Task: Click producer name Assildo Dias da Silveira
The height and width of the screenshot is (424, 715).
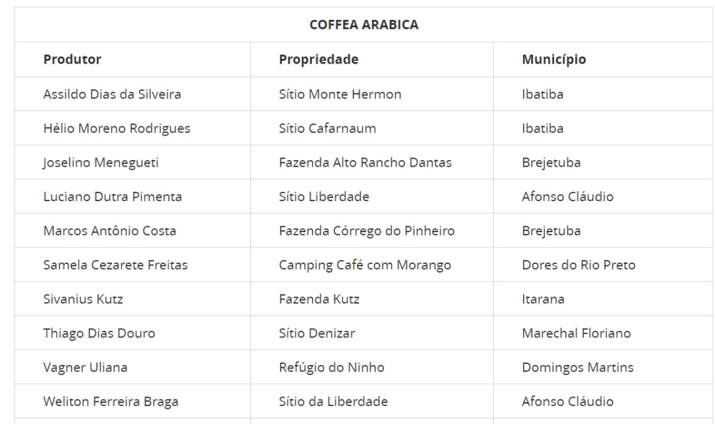Action: [112, 94]
